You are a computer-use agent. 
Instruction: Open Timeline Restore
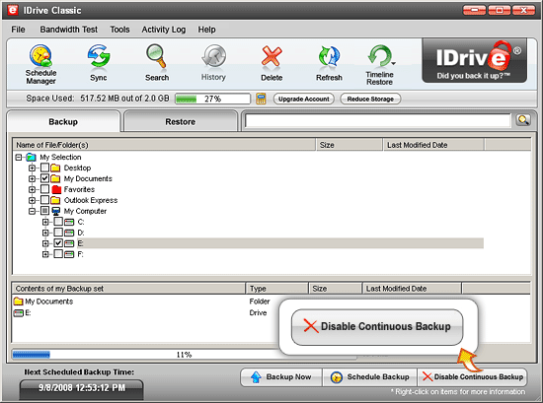pos(379,65)
